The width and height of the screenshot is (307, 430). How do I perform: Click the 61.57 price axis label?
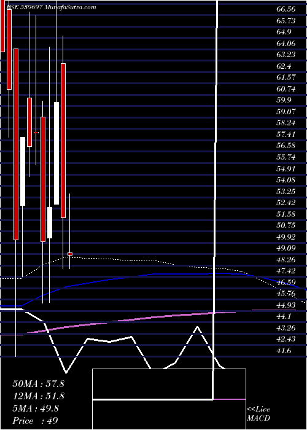(x=286, y=77)
